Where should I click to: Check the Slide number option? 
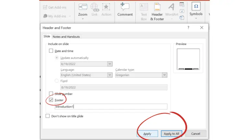tap(51, 94)
